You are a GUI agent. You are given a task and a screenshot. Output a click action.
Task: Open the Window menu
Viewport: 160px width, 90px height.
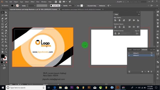[x=44, y=2]
